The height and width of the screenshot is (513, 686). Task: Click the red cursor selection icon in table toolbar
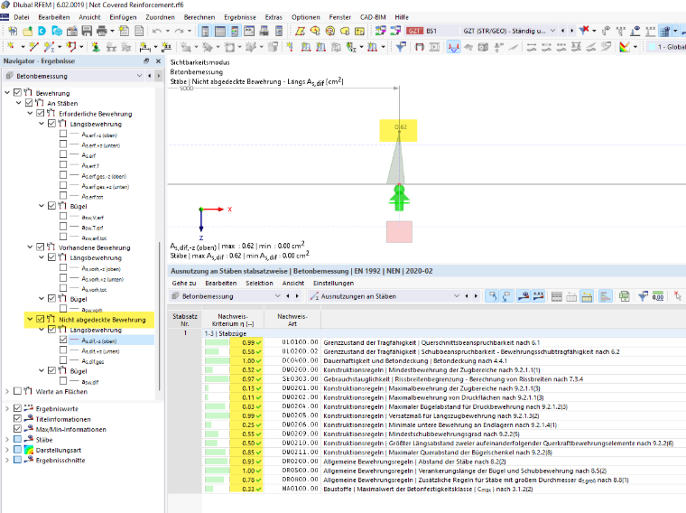coord(677,296)
